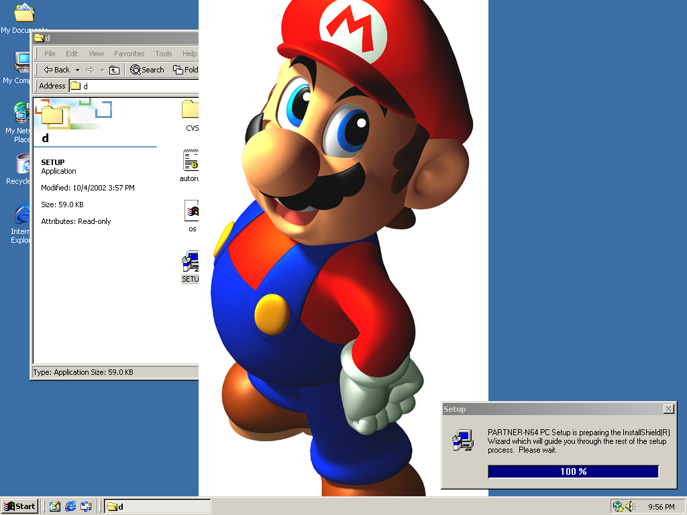Open the Search pane in Explorer
This screenshot has height=515, width=687.
pyautogui.click(x=147, y=70)
